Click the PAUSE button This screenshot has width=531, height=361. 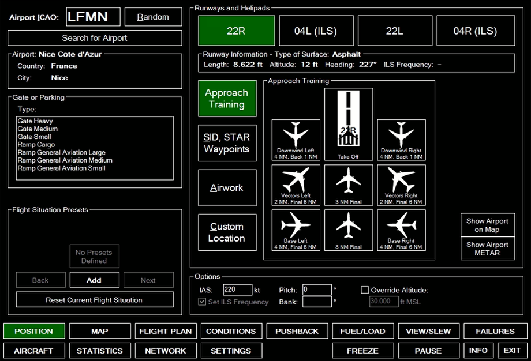(x=428, y=351)
